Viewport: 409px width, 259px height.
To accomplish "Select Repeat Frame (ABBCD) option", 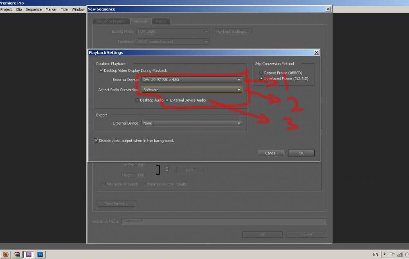I will pos(261,73).
